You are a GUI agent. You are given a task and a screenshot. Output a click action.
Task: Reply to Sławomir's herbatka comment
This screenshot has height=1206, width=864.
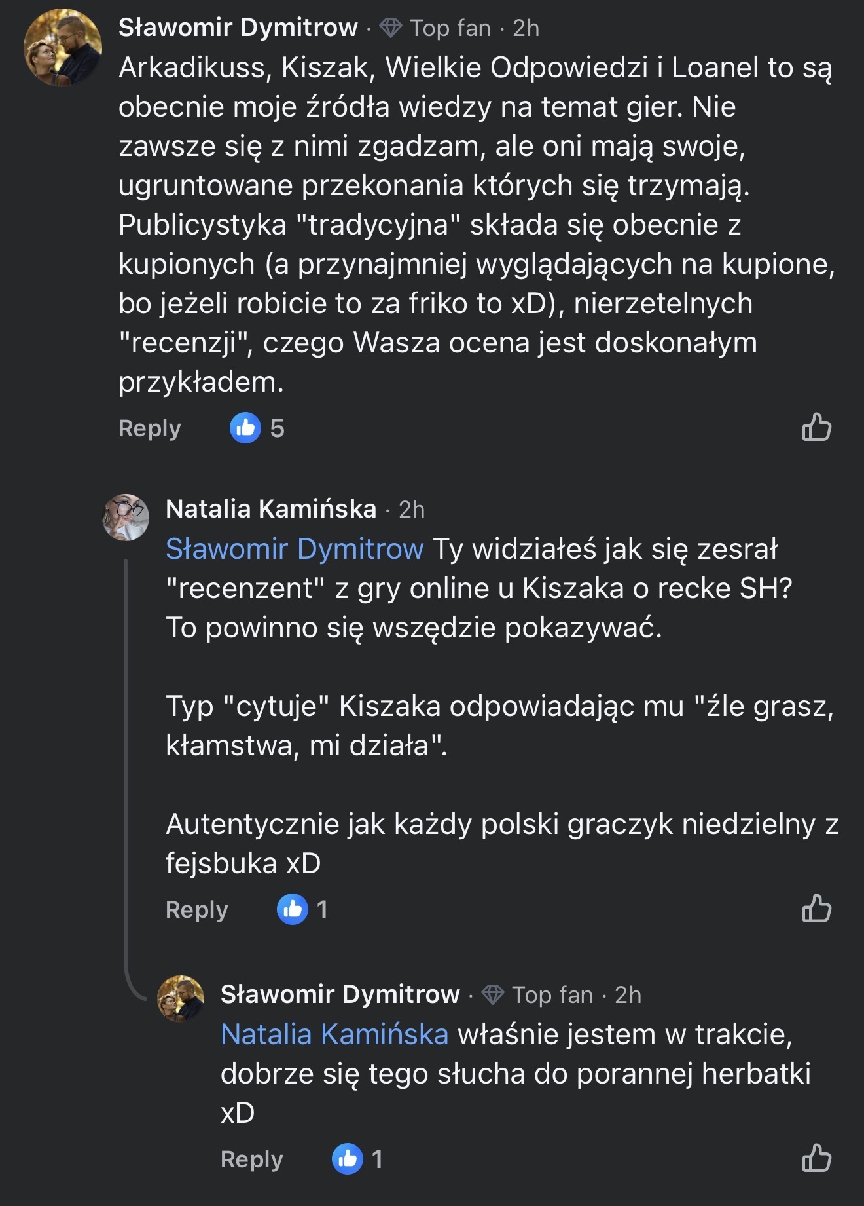[x=251, y=1159]
